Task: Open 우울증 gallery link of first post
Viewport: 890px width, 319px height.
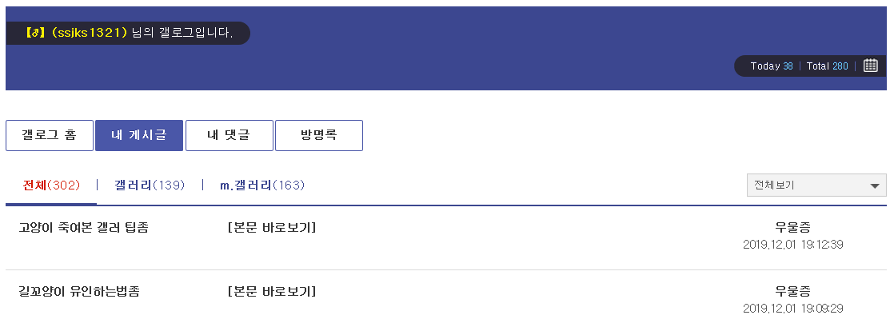Action: (x=793, y=228)
